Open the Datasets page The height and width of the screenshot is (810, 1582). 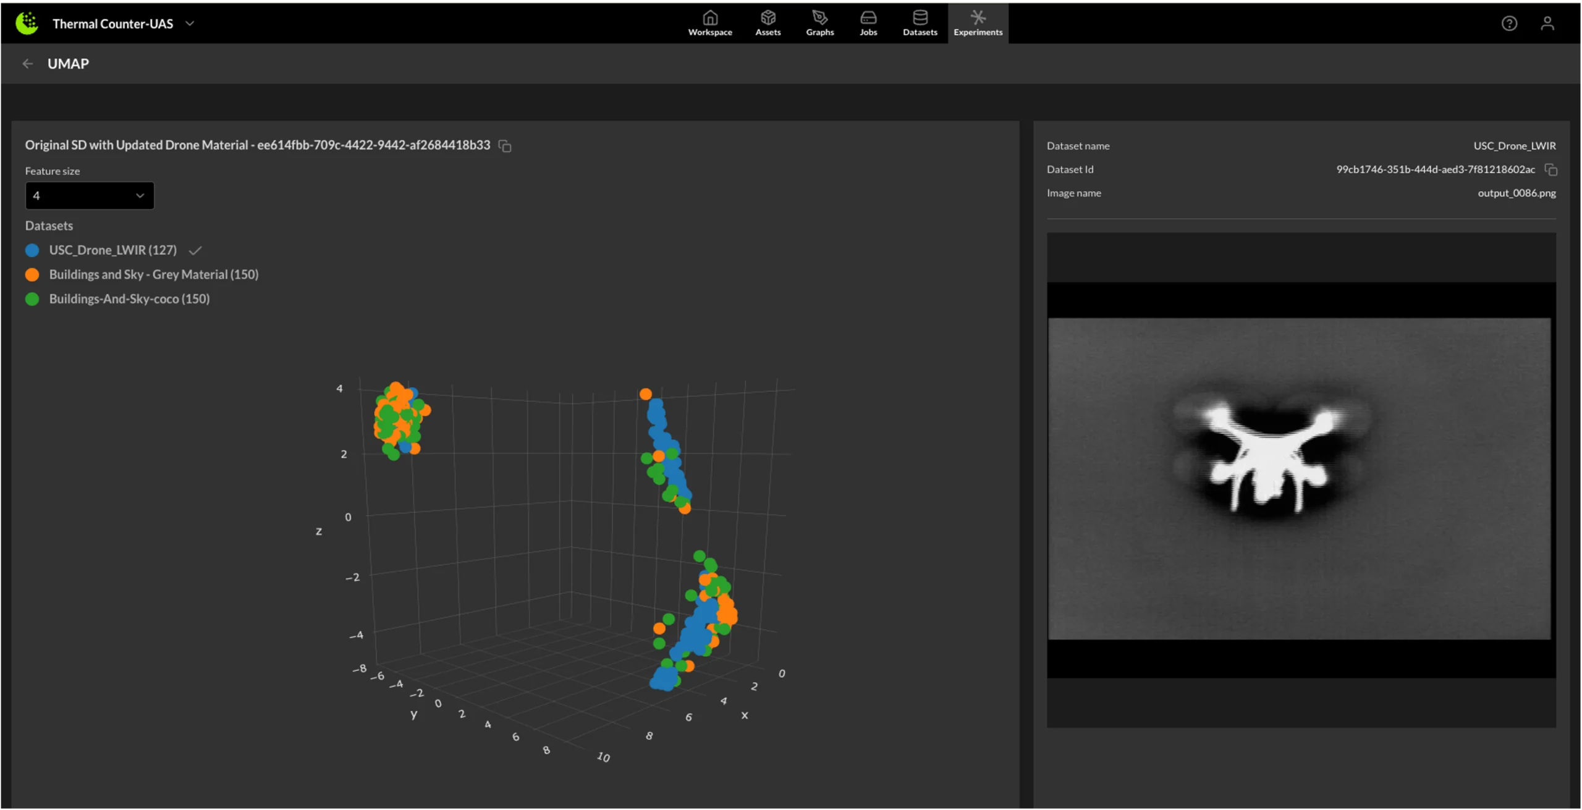point(920,23)
